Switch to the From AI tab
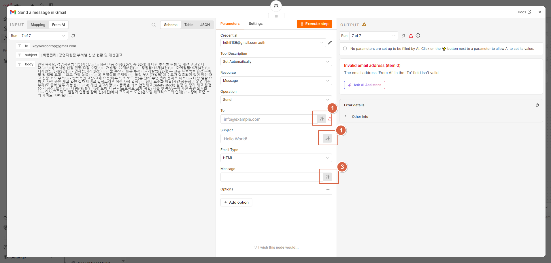The image size is (551, 263). tap(59, 25)
